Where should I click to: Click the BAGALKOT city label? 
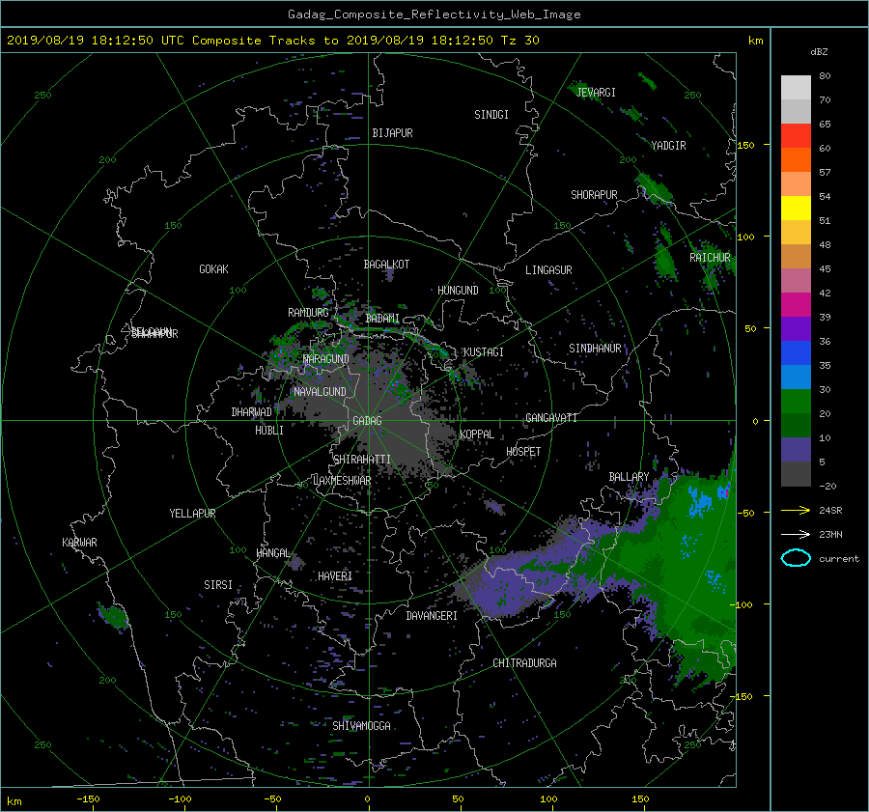[x=386, y=265]
